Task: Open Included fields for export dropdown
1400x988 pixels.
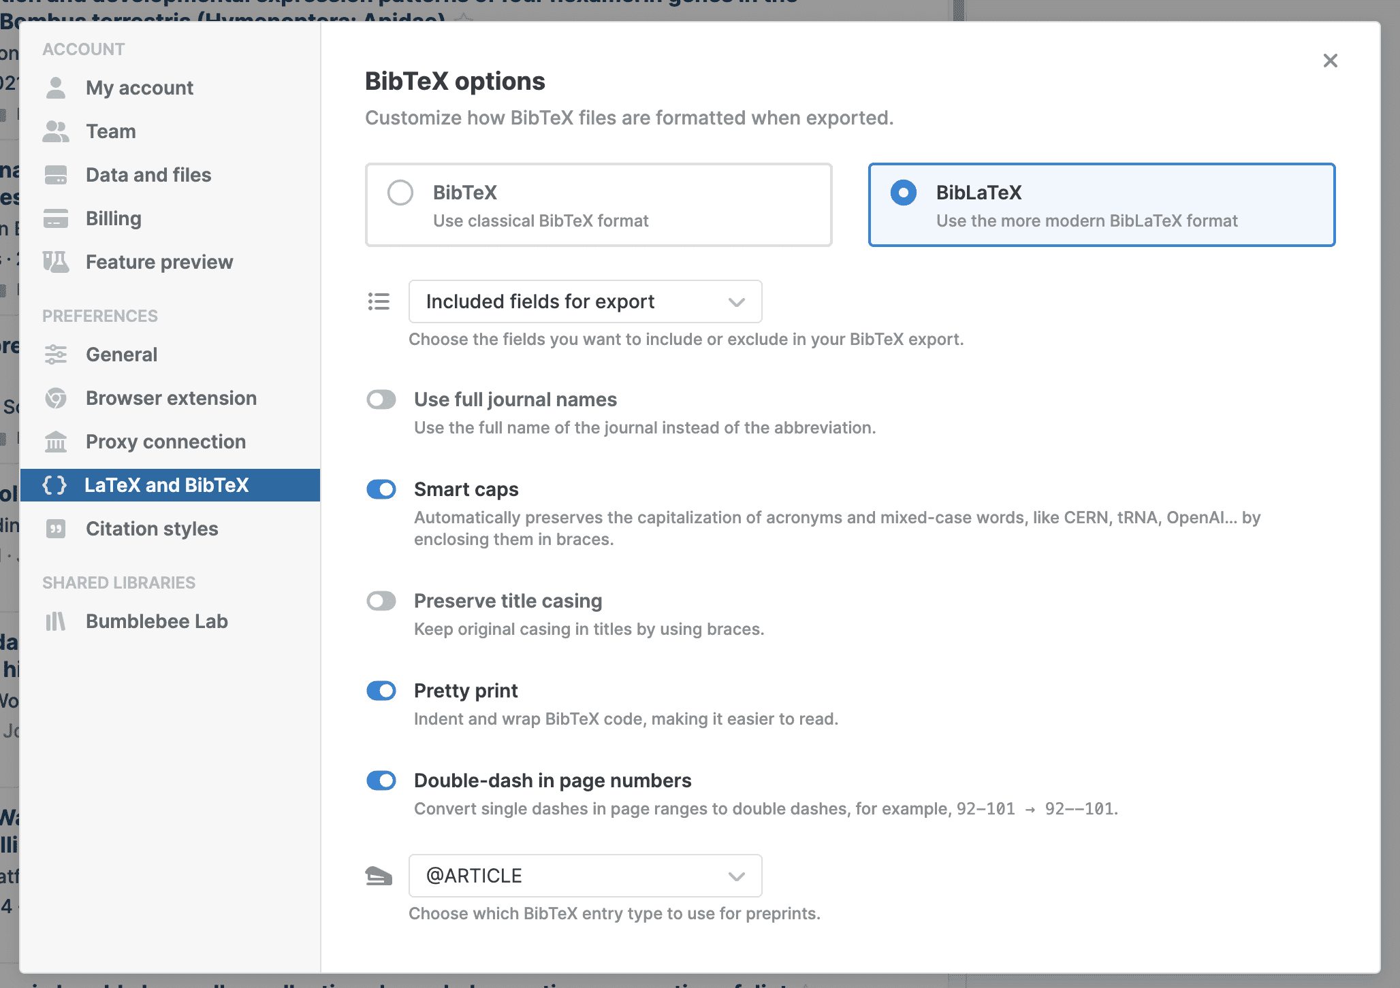Action: point(585,301)
